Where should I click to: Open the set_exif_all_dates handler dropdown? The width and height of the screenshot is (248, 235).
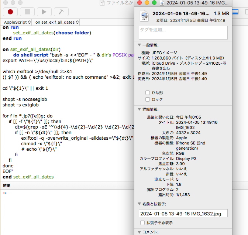click(57, 22)
